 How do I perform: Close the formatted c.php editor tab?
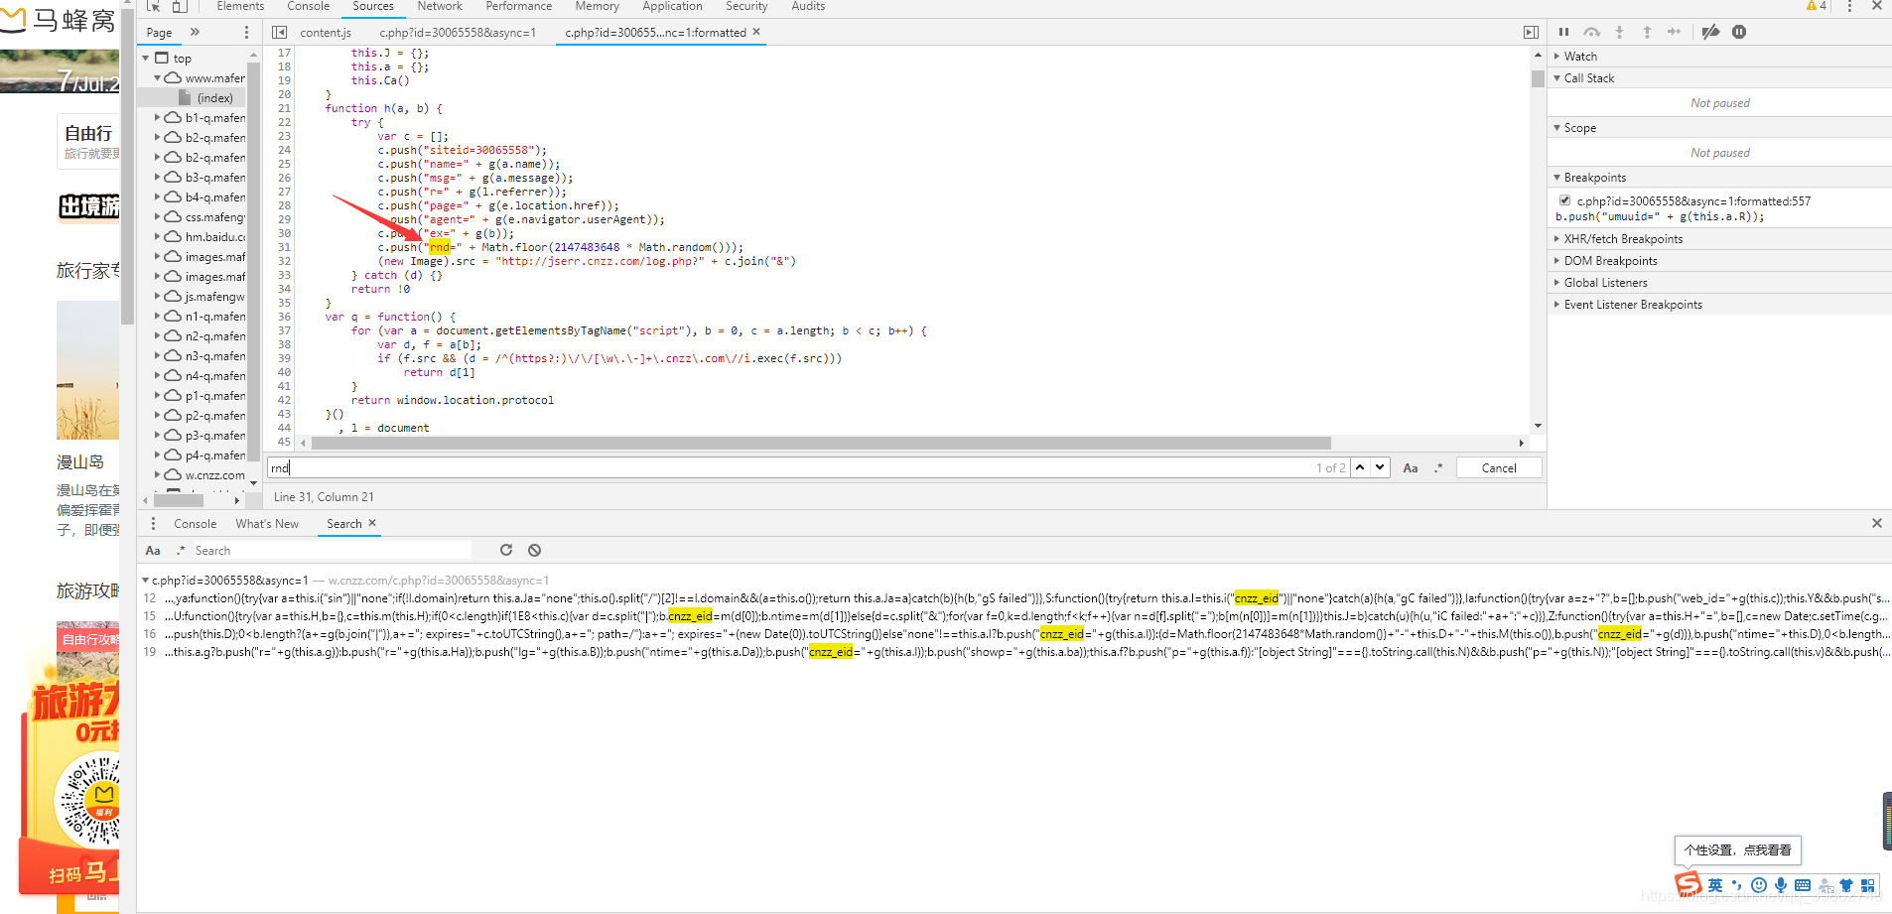pyautogui.click(x=756, y=32)
